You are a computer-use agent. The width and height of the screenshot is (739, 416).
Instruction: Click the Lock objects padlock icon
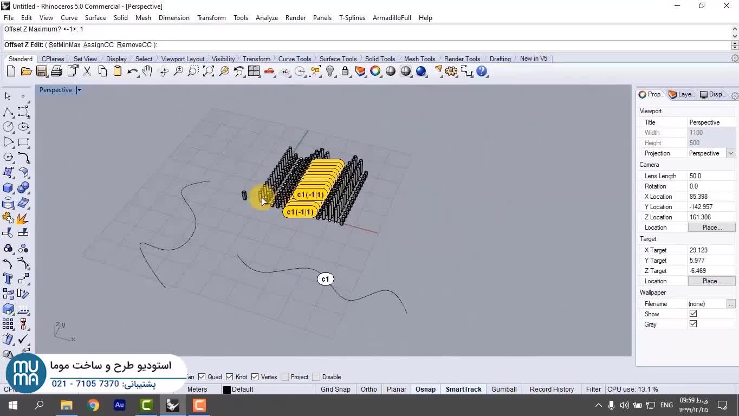click(x=345, y=71)
